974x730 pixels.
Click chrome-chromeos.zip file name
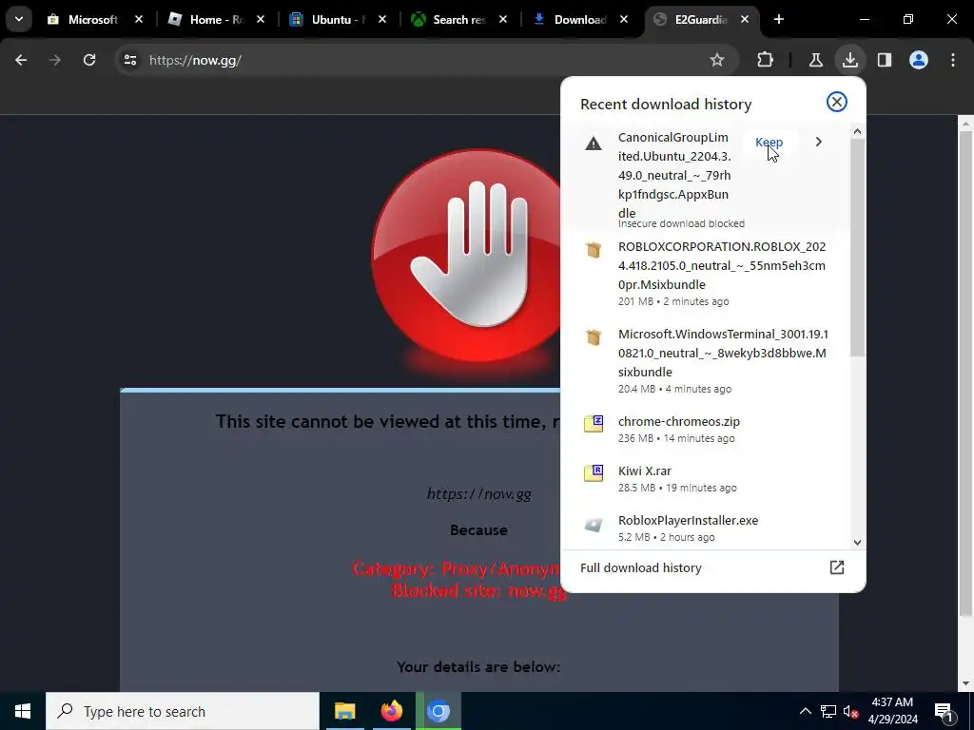(679, 421)
